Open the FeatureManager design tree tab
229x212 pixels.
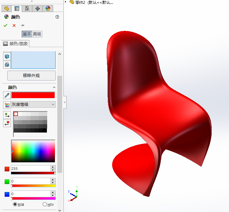6,9
